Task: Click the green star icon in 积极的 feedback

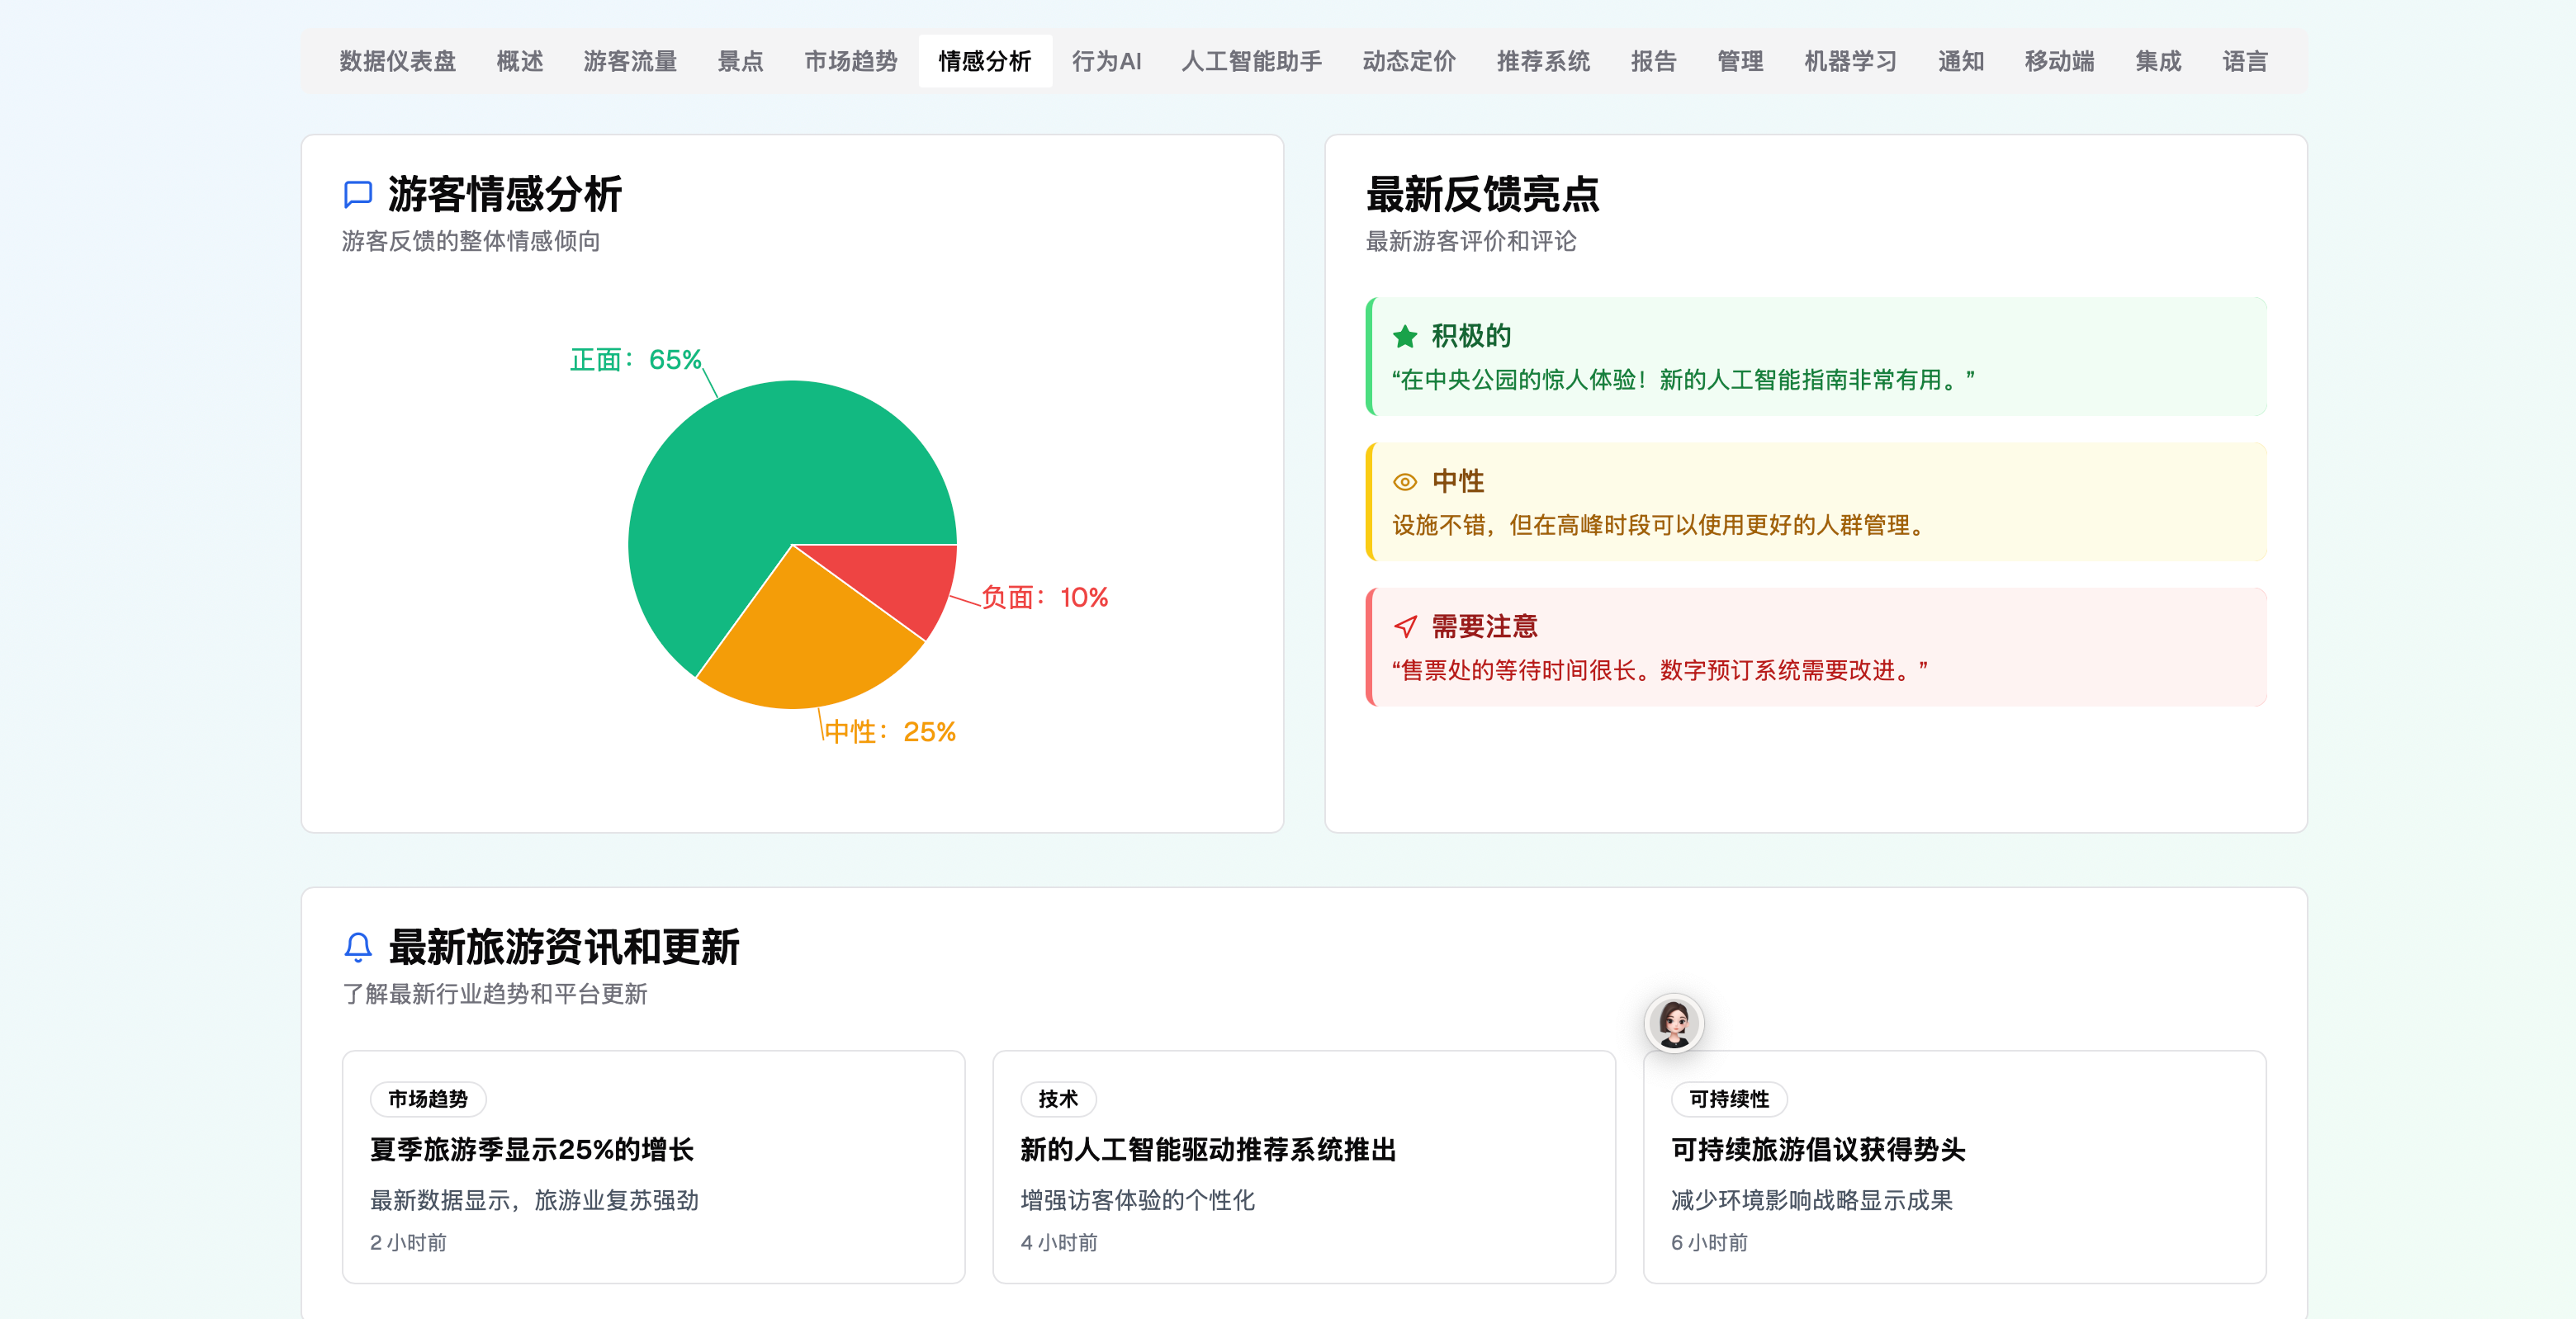Action: pyautogui.click(x=1404, y=336)
